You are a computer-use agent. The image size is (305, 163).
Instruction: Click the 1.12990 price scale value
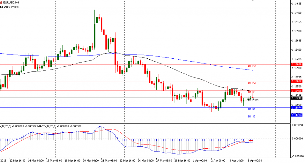(x=297, y=68)
